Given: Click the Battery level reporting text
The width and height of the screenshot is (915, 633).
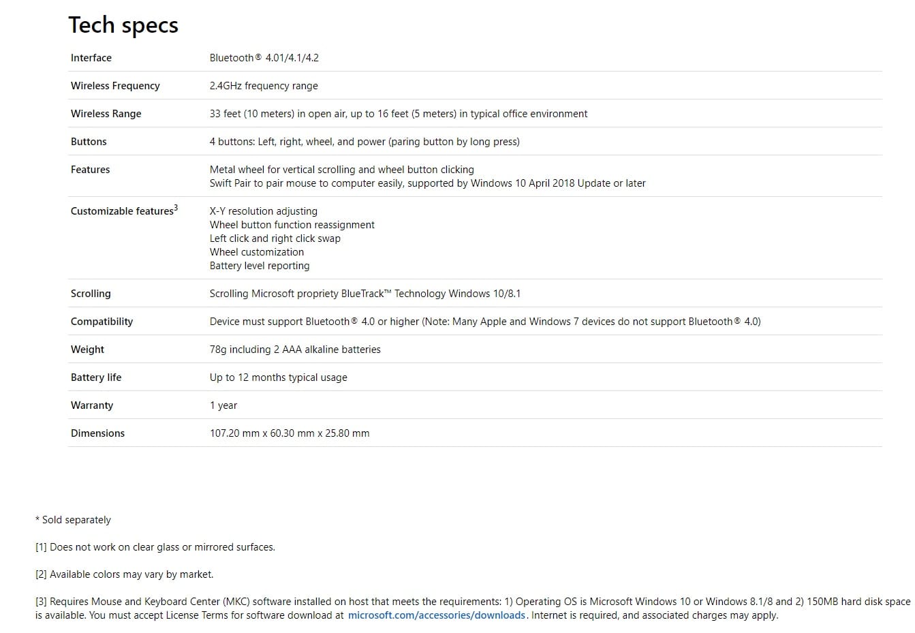Looking at the screenshot, I should coord(260,266).
